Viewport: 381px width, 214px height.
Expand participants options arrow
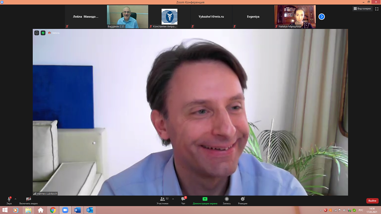click(x=173, y=199)
